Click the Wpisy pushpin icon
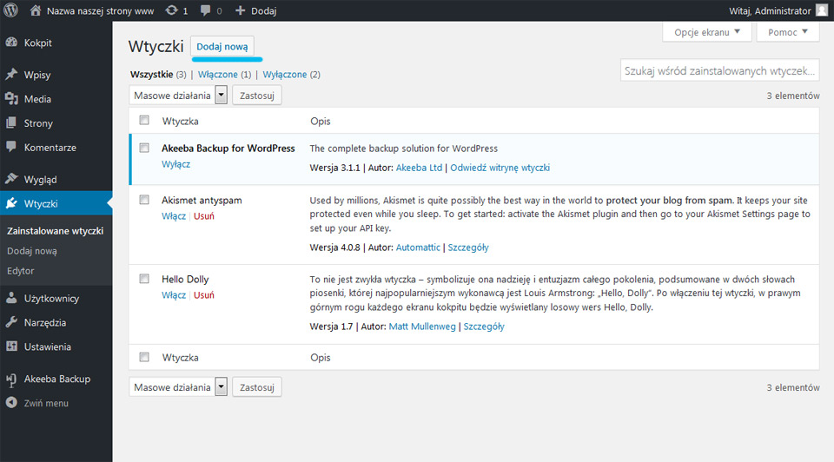Viewport: 834px width, 462px height. [11, 75]
